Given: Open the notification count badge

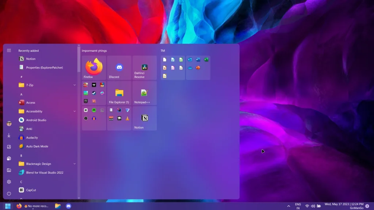Looking at the screenshot, I should coord(367,206).
